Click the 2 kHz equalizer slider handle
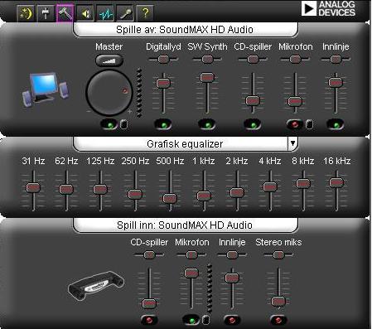372x329 pixels. pyautogui.click(x=237, y=192)
